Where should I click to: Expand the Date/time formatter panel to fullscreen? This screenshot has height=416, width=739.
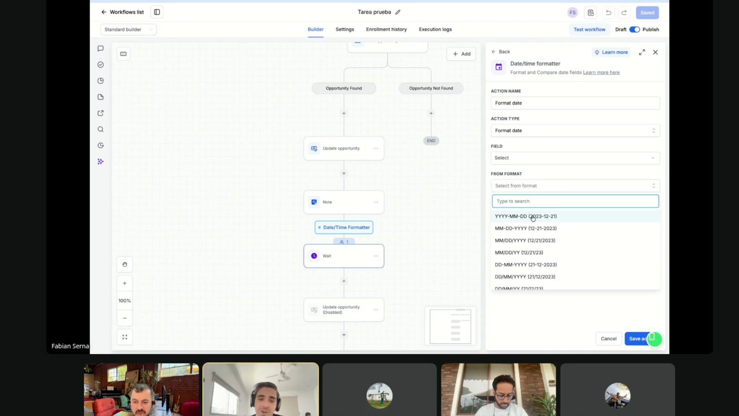pyautogui.click(x=642, y=52)
